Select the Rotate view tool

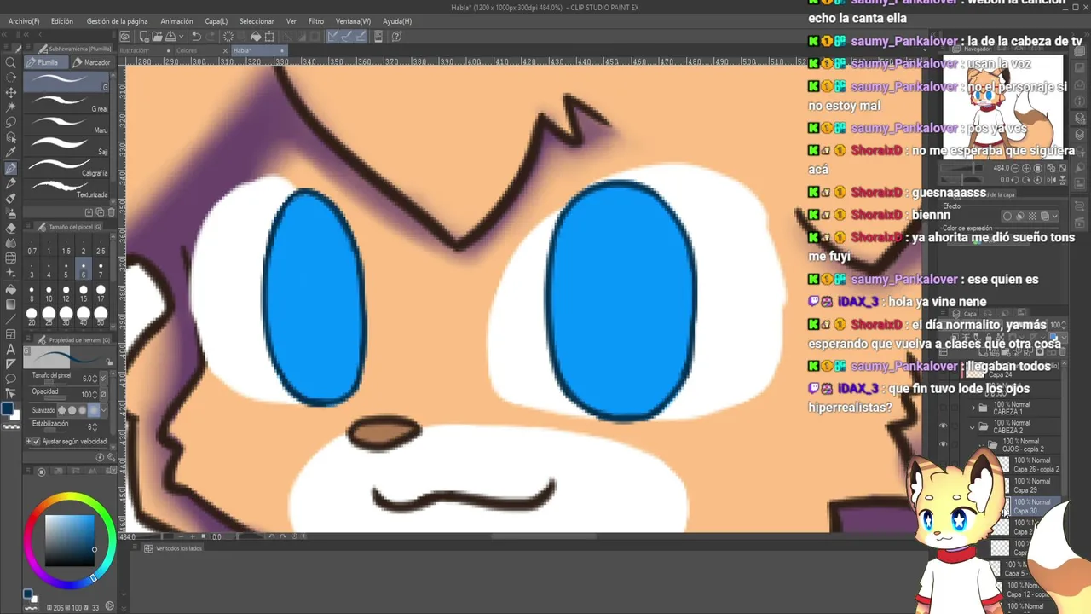tap(11, 77)
